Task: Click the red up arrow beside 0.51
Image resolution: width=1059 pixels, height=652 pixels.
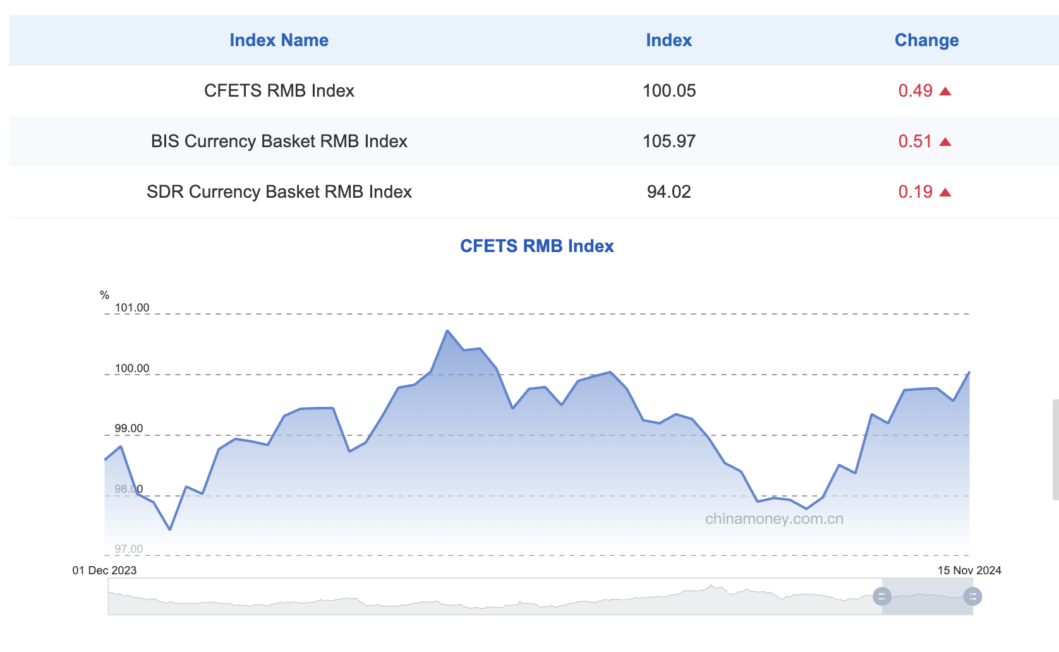Action: coord(945,142)
